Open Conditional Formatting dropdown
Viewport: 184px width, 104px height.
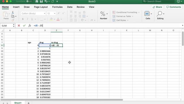tap(126, 12)
